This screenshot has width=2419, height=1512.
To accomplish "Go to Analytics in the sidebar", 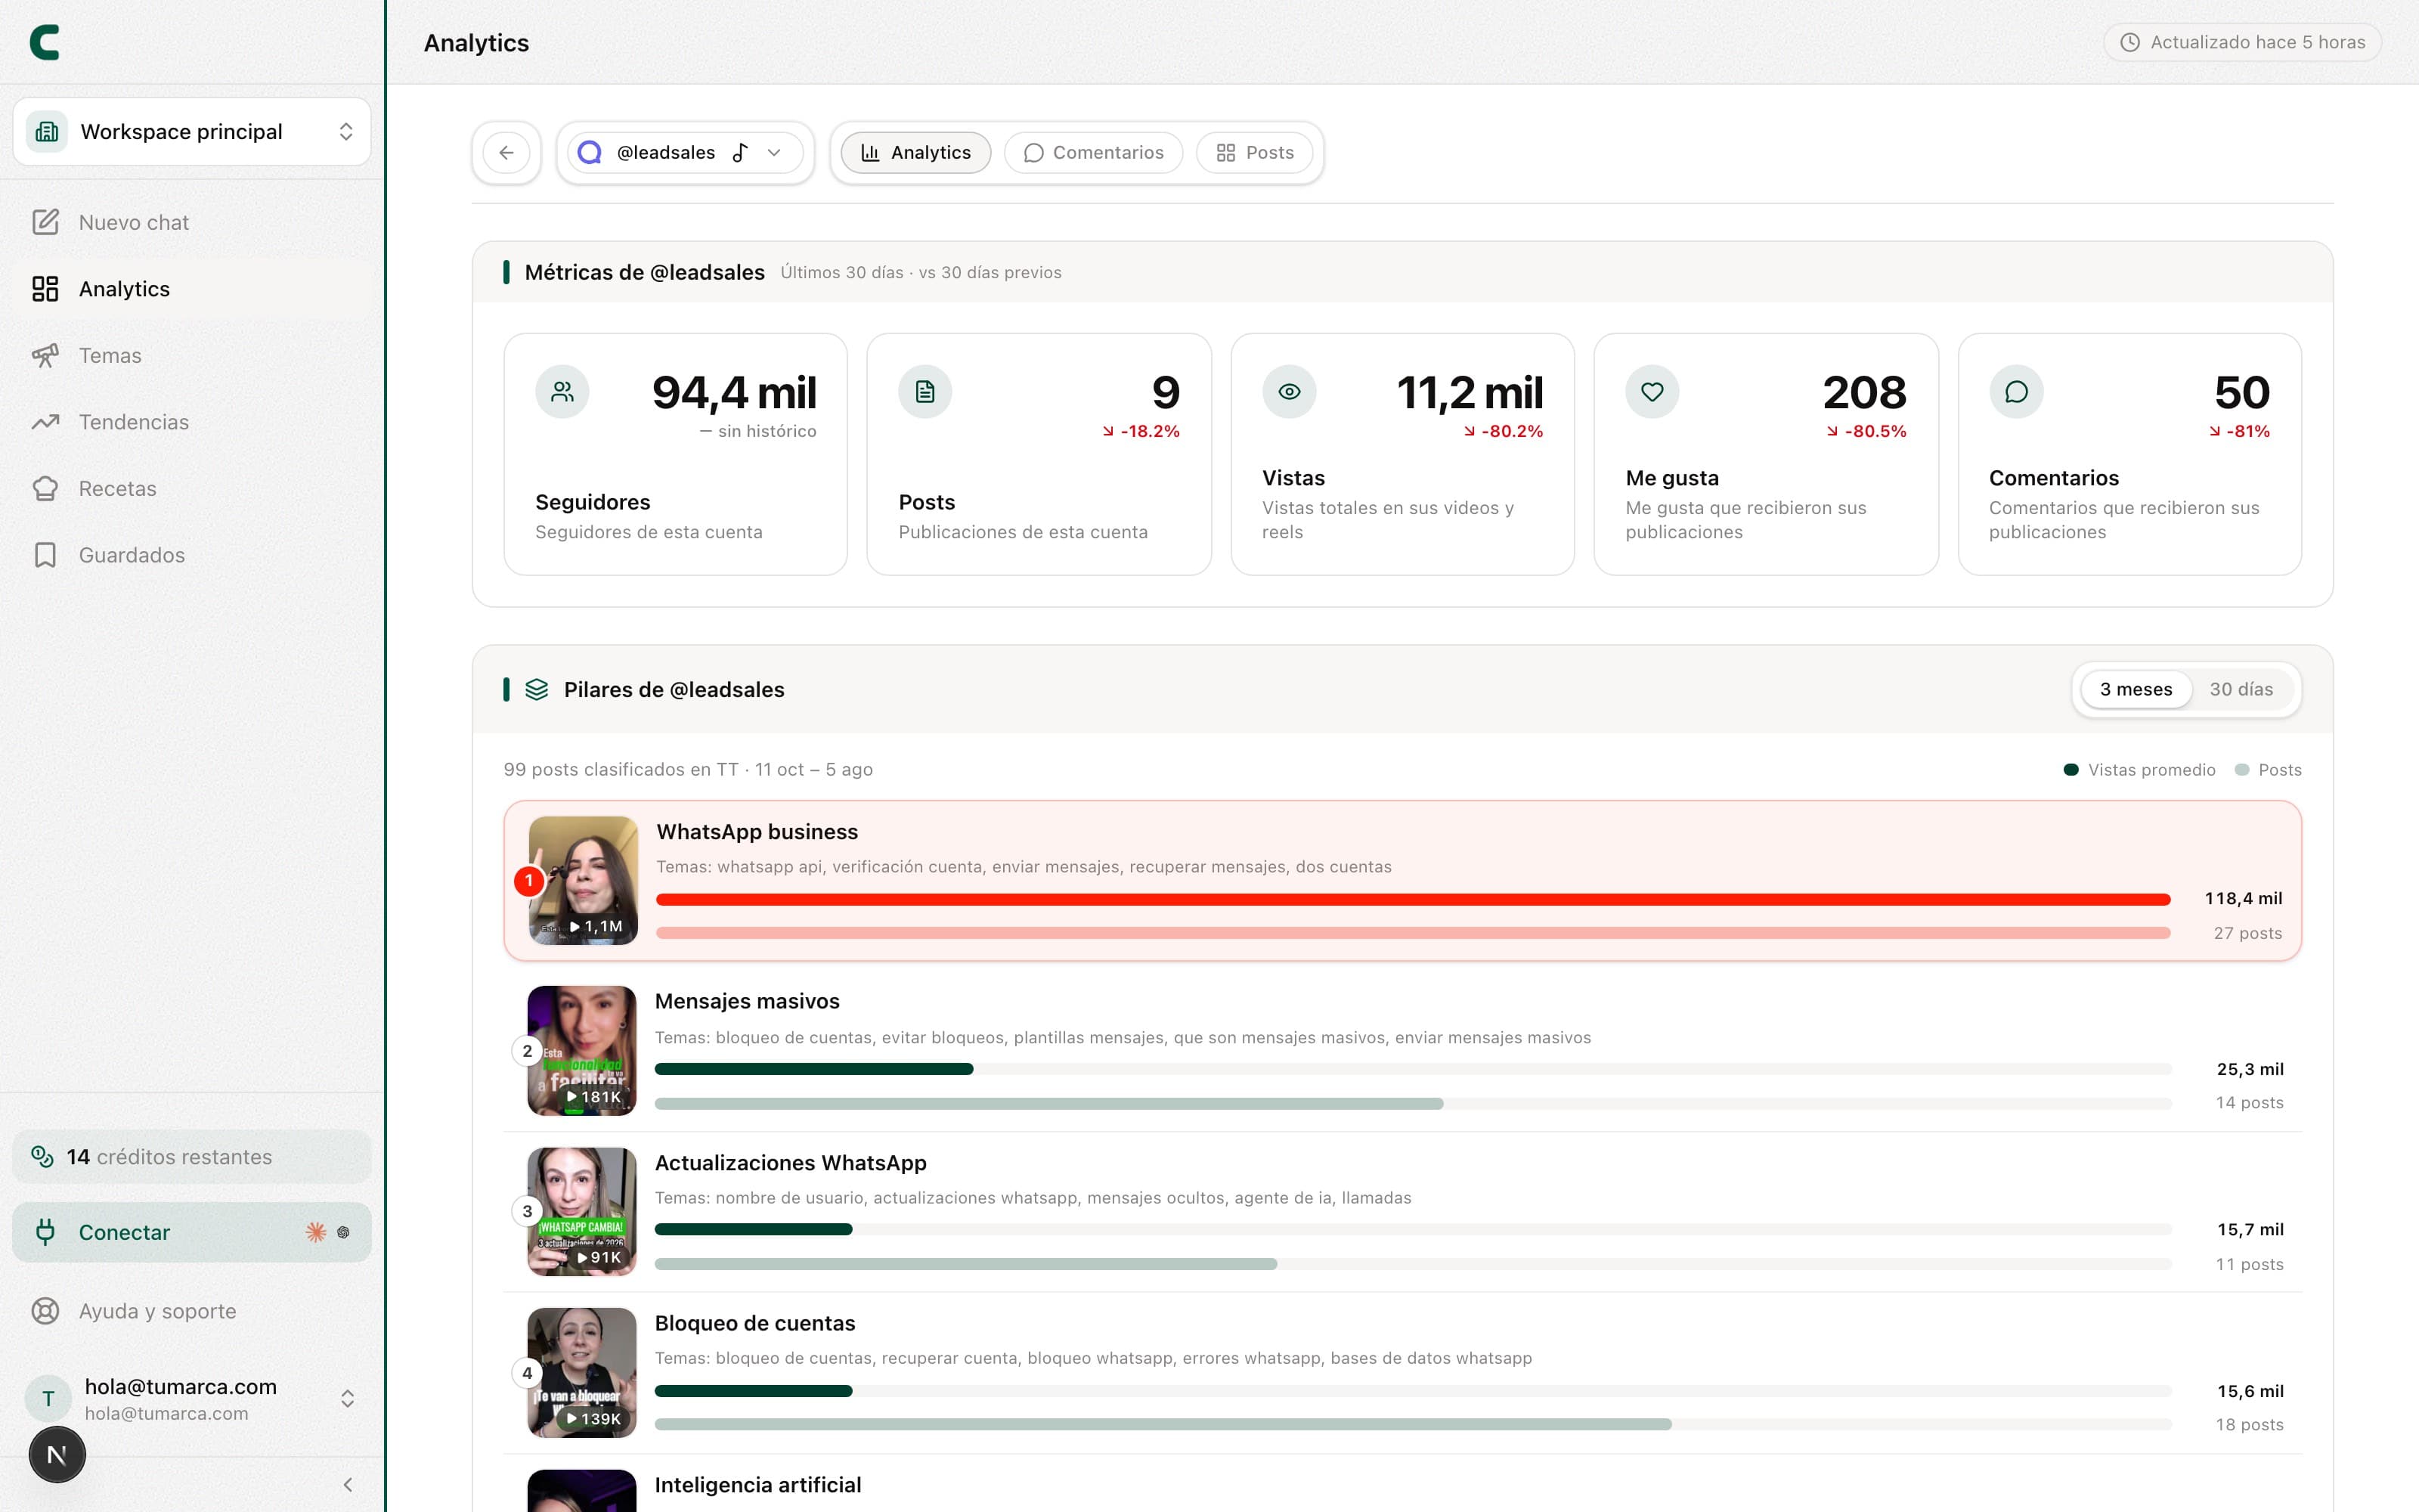I will click(x=192, y=289).
